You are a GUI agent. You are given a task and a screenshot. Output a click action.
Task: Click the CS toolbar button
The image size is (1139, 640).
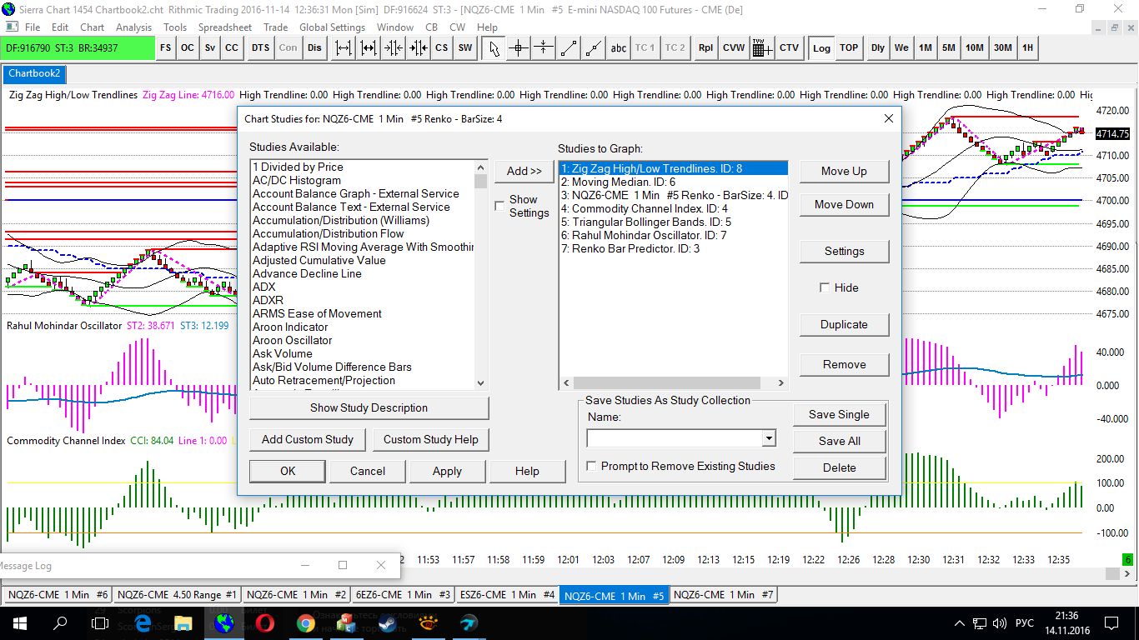click(441, 47)
